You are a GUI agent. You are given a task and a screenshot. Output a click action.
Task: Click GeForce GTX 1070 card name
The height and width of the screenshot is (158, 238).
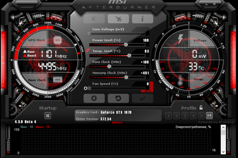[x=116, y=112]
